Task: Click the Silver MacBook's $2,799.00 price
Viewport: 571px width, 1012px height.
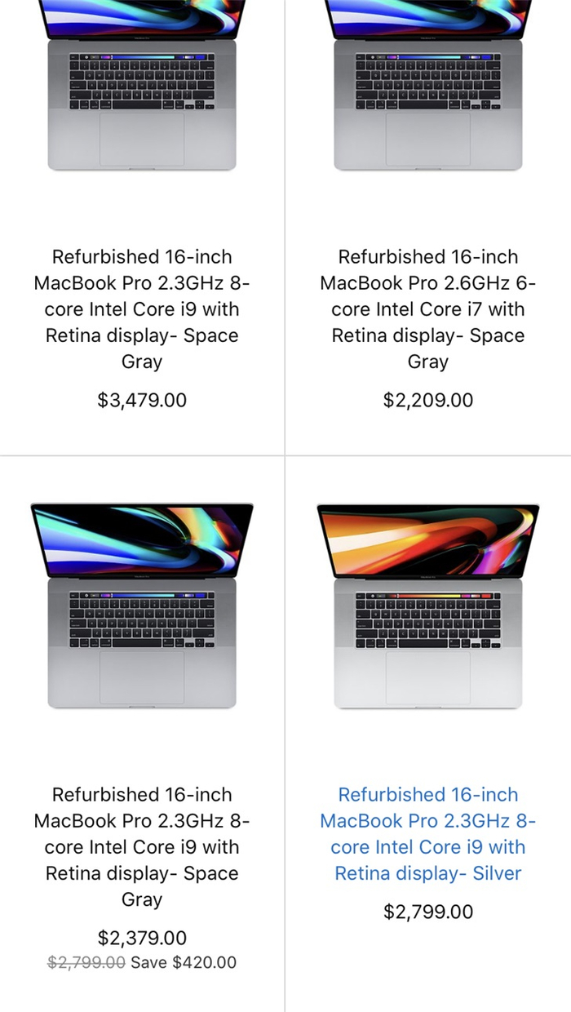Action: pos(427,912)
